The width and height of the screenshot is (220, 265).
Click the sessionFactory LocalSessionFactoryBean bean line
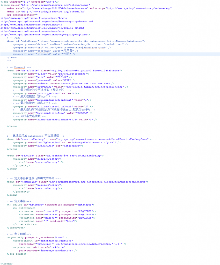tap(79, 139)
